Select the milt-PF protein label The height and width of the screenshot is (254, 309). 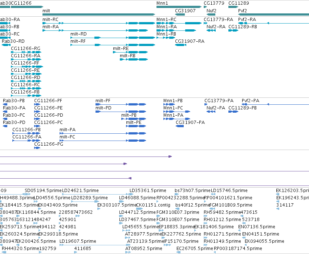point(103,101)
